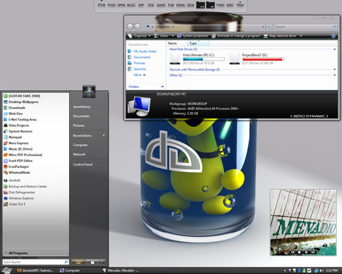Click the Firefox icon in the taskbar
The width and height of the screenshot is (342, 274).
click(x=19, y=270)
